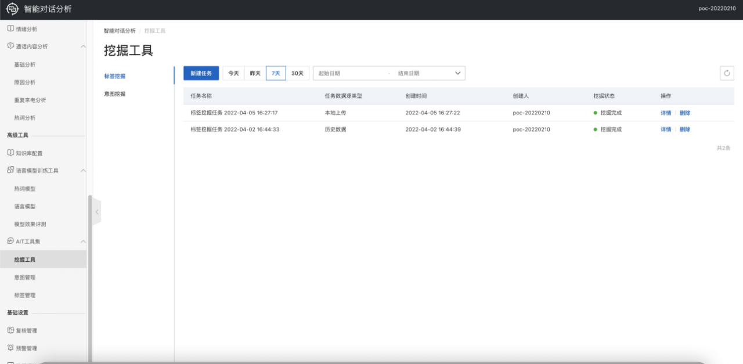Click the app logo icon beside 智能对话分析
Screen dimensions: 743x364
click(13, 9)
